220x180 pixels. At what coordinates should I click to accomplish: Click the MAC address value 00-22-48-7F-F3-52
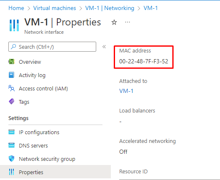click(x=143, y=61)
